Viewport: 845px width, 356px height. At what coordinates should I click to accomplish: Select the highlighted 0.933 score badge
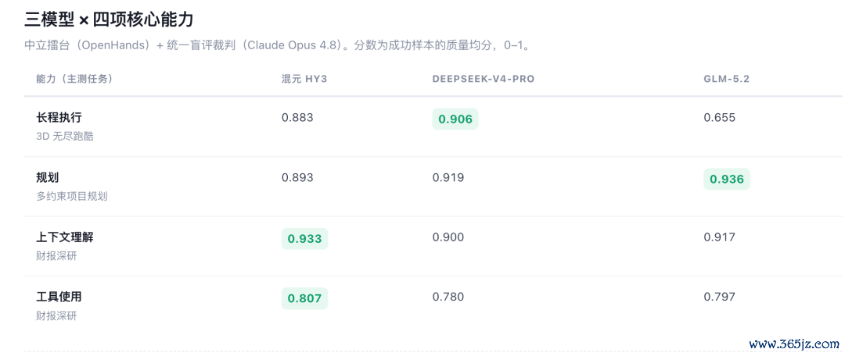304,239
